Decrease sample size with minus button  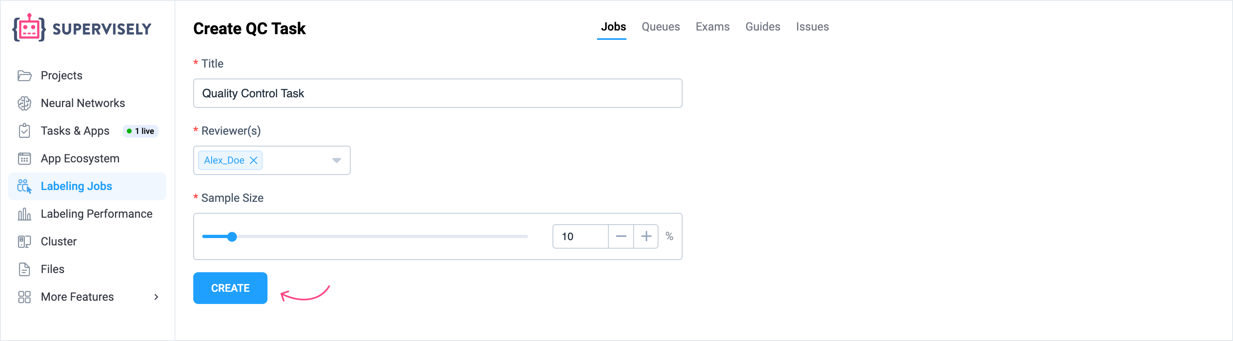621,236
